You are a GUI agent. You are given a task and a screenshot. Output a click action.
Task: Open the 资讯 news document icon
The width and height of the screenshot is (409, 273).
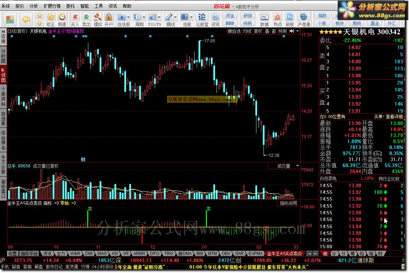click(x=215, y=19)
